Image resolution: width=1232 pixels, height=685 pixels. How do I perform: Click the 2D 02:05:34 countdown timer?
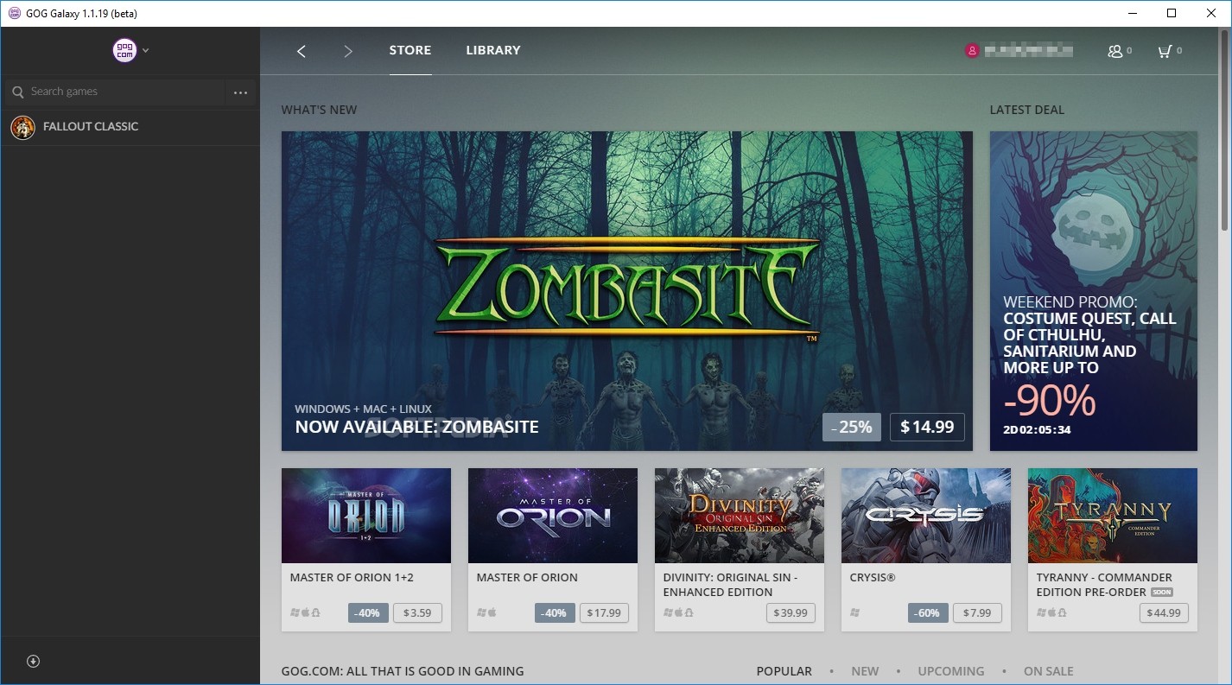click(x=1037, y=429)
